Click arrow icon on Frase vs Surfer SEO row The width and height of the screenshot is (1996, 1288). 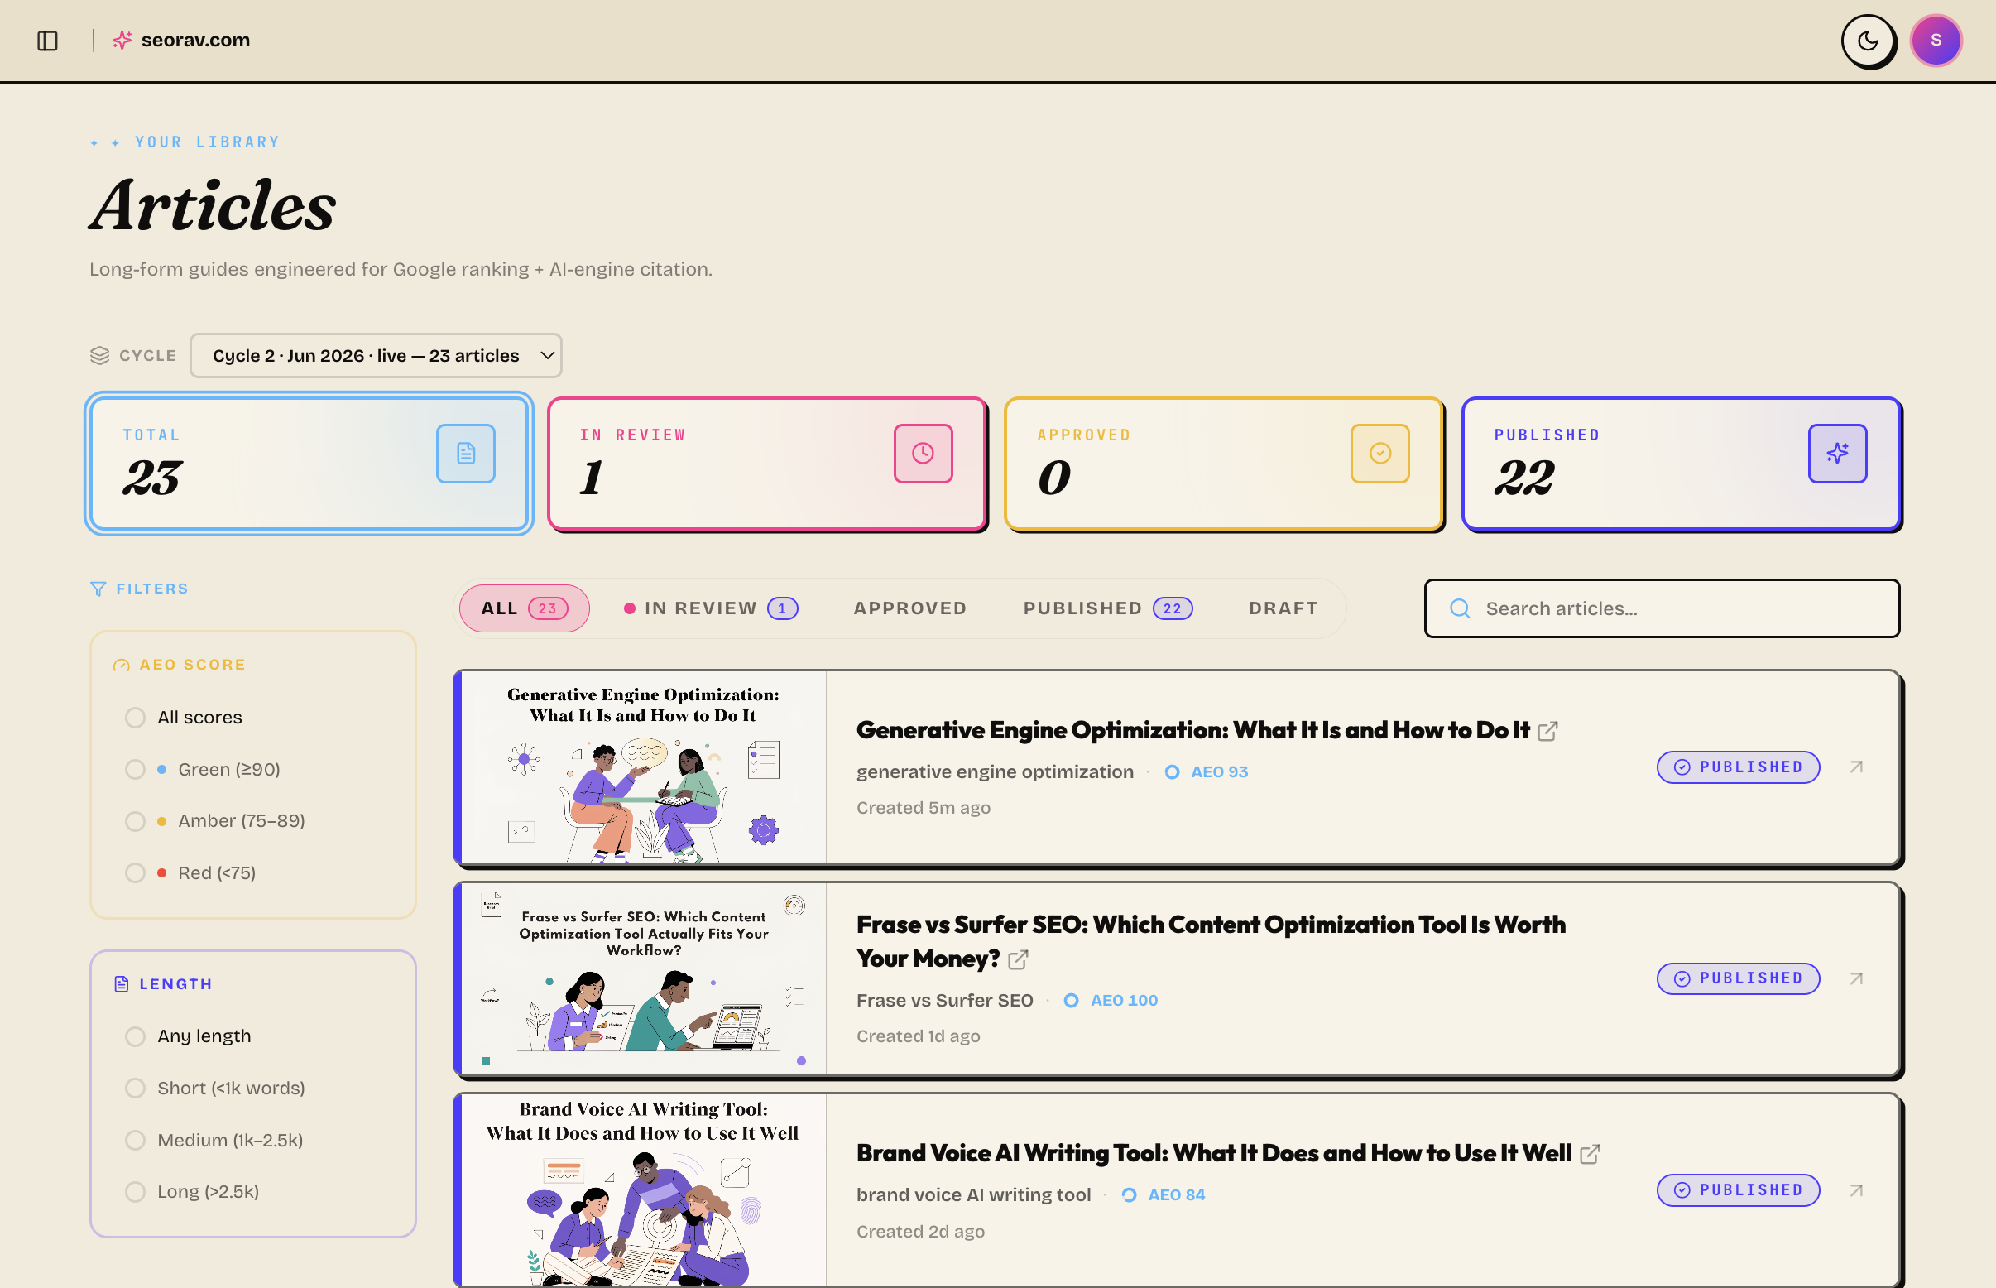(x=1856, y=978)
